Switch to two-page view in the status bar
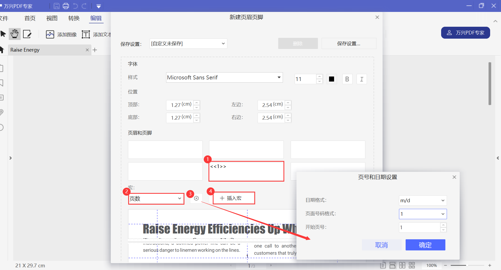501x270 pixels. pos(402,265)
